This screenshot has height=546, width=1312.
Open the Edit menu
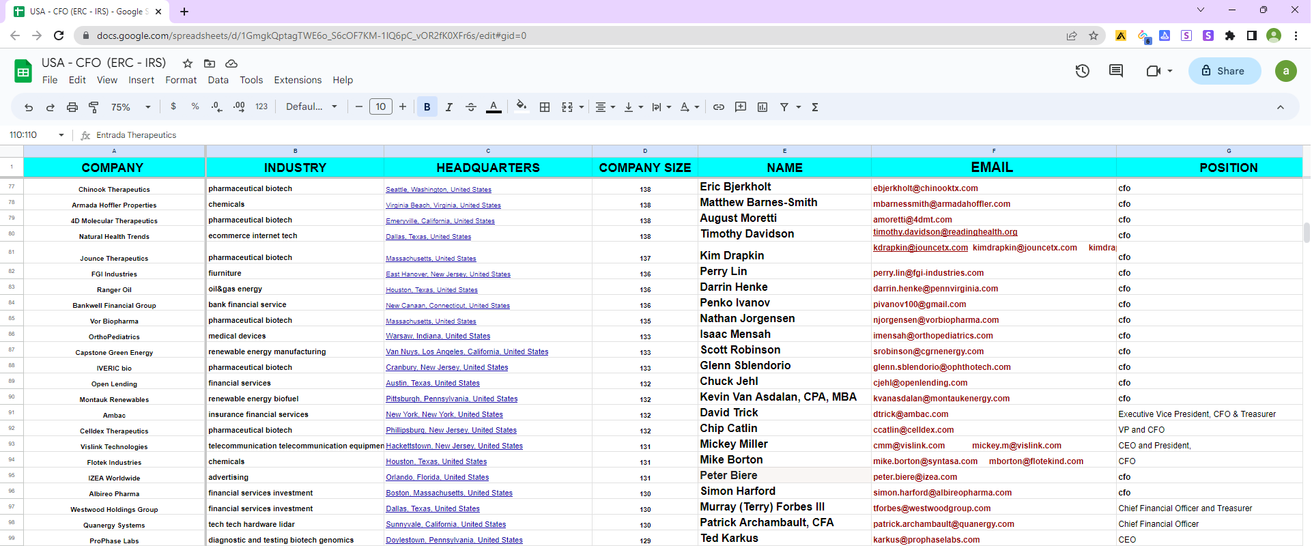coord(77,80)
